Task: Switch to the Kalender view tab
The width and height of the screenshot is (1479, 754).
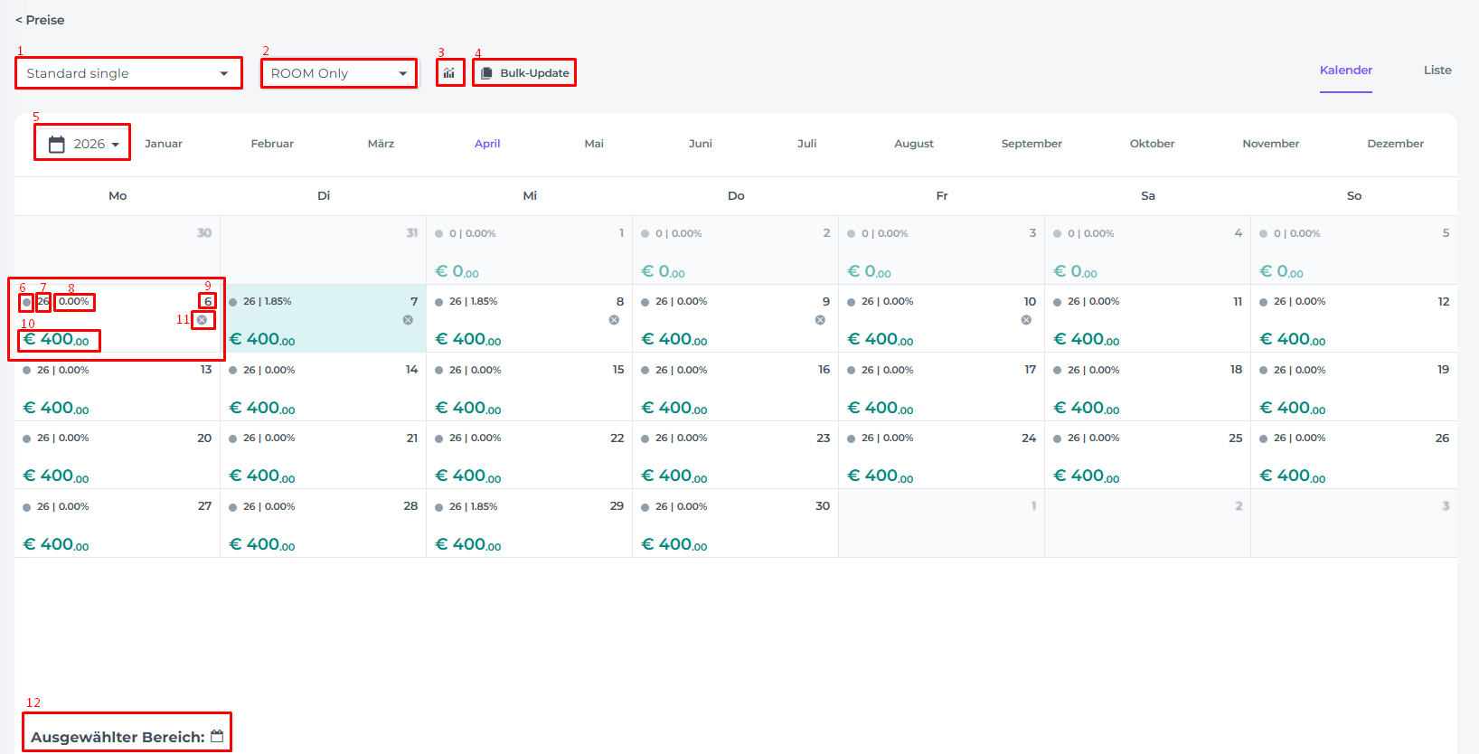Action: (x=1345, y=71)
